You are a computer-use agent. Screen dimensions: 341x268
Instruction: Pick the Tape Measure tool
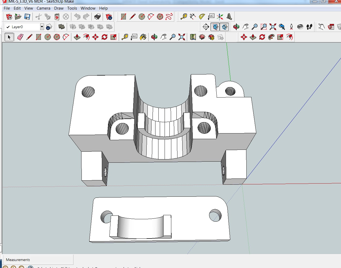(126, 37)
